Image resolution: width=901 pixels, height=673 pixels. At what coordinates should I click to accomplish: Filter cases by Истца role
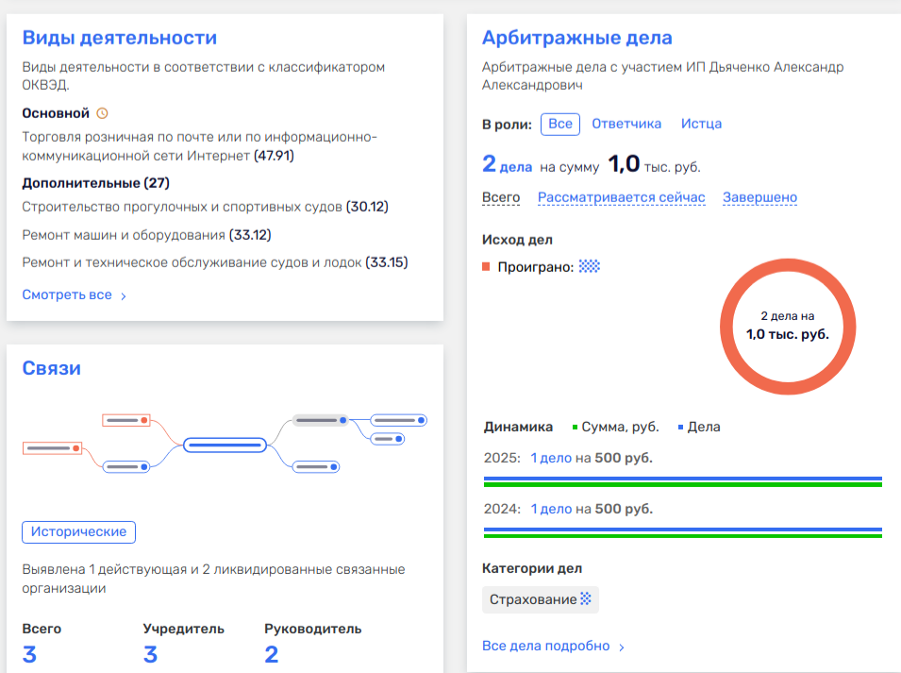click(x=701, y=124)
